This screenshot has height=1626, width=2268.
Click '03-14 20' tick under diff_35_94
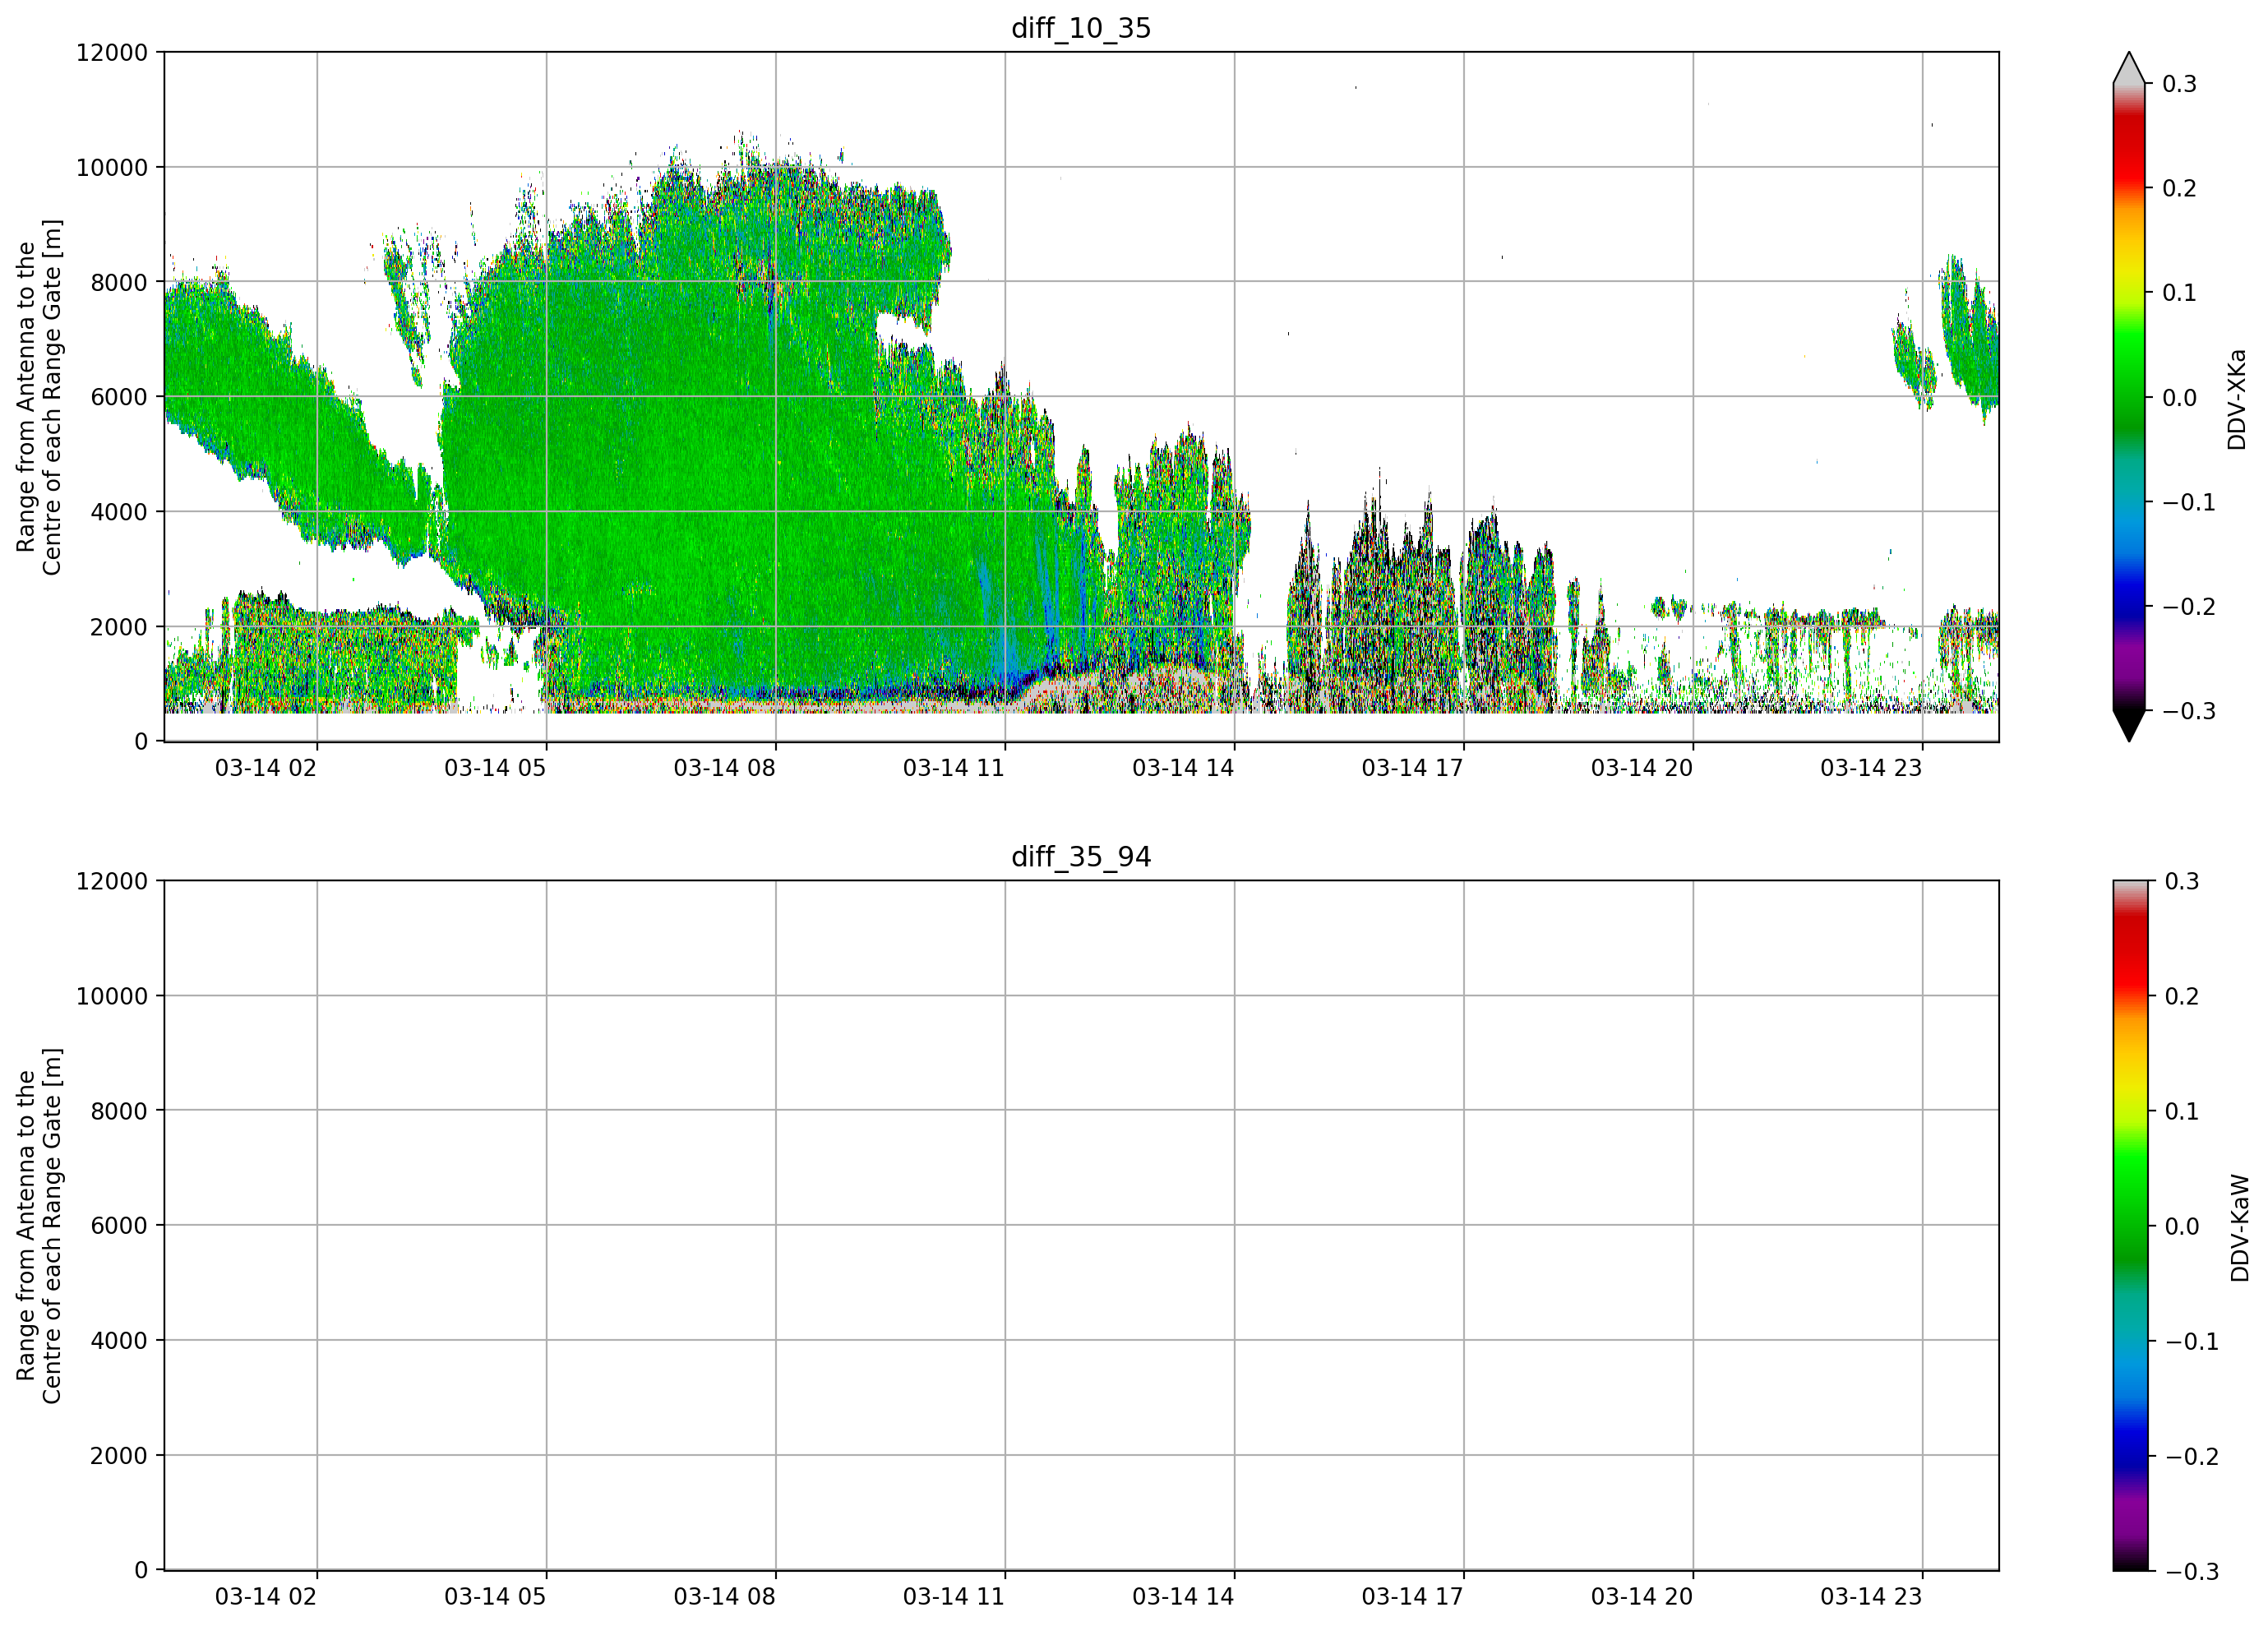[x=1642, y=1597]
